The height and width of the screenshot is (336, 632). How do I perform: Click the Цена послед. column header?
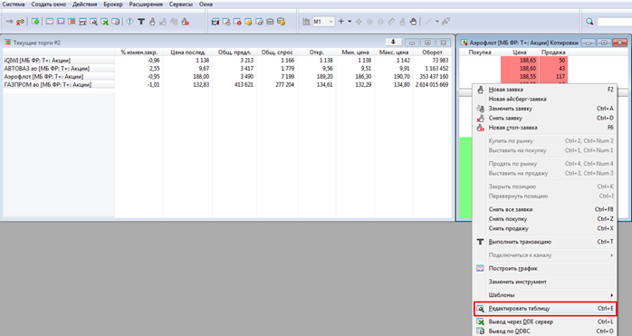tap(187, 52)
